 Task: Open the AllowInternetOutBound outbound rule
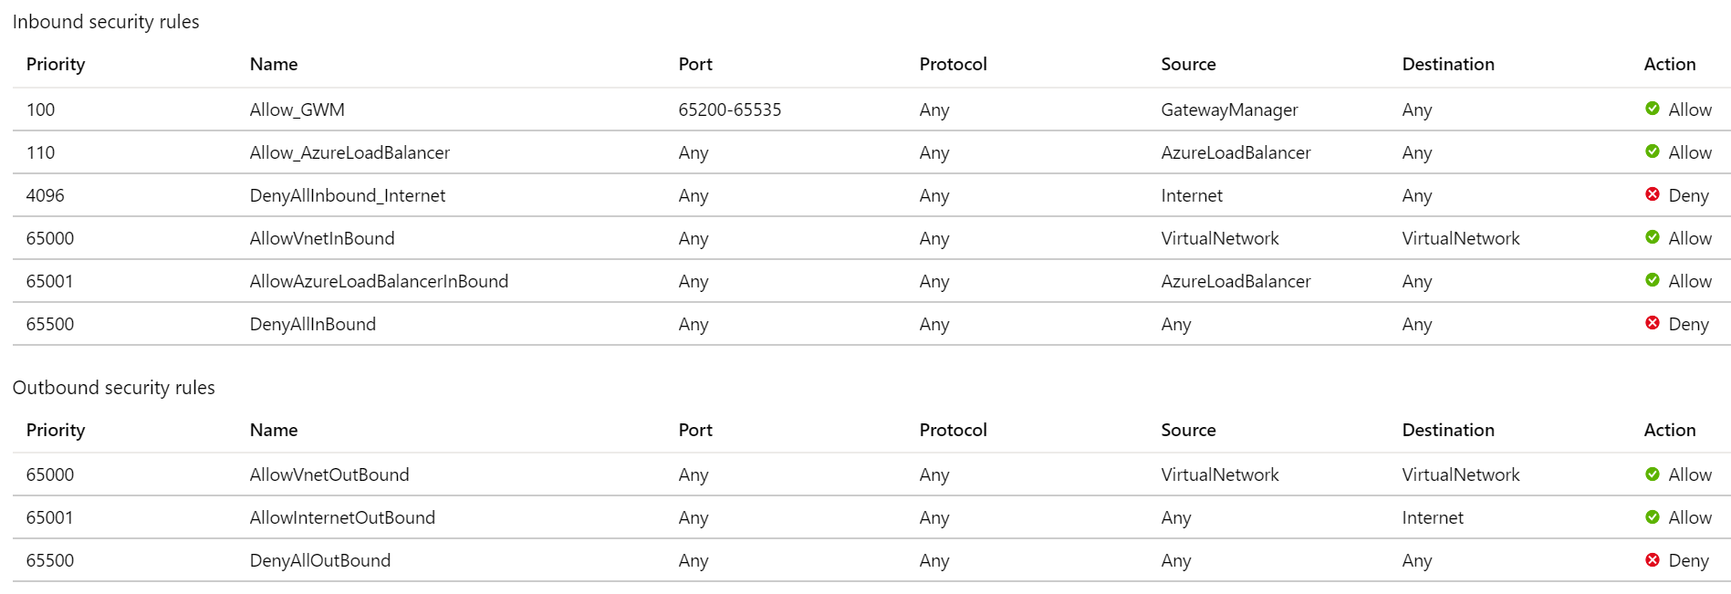tap(342, 517)
